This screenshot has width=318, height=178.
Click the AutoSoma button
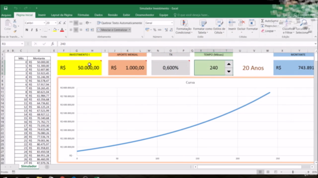[x=270, y=21]
